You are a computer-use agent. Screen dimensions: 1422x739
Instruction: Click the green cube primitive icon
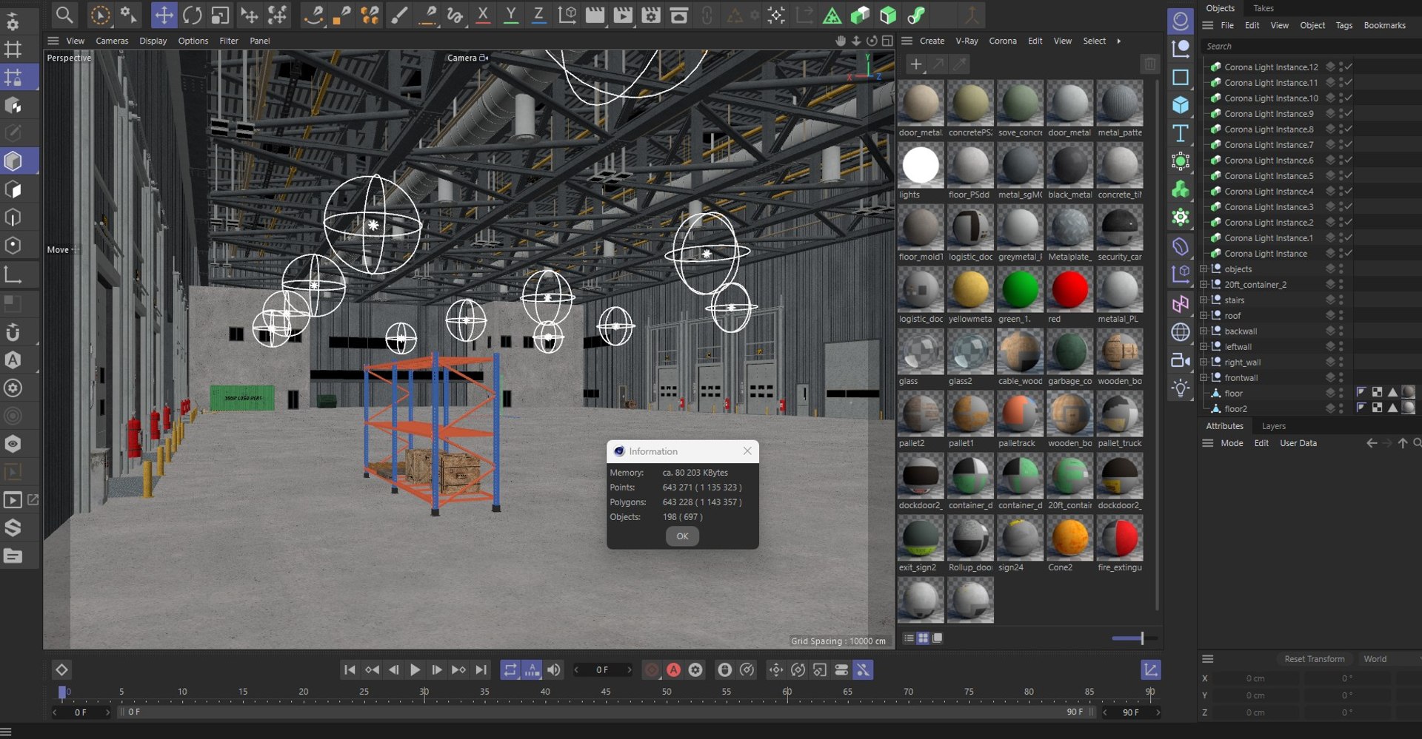888,15
